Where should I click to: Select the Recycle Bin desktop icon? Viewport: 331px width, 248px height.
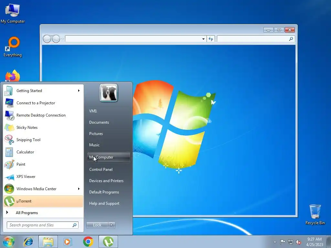tap(315, 214)
